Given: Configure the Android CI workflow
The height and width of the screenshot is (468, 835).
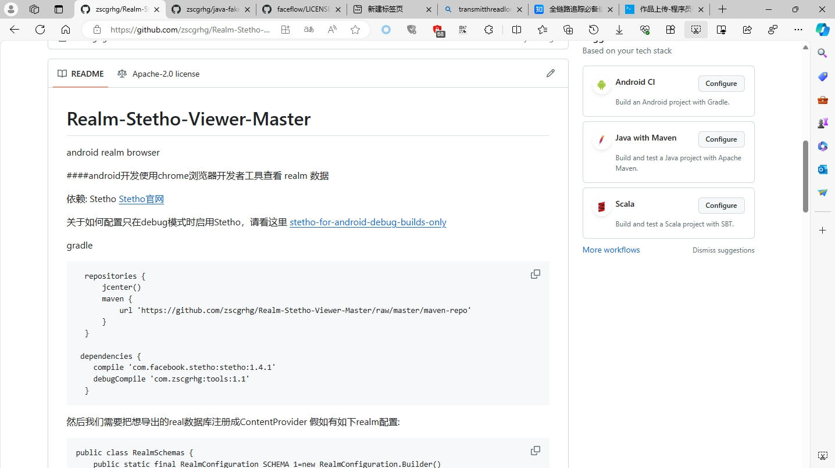Looking at the screenshot, I should tap(721, 84).
